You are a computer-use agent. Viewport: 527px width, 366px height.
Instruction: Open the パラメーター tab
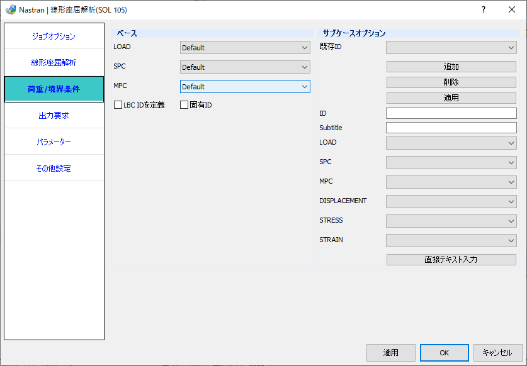coord(54,141)
